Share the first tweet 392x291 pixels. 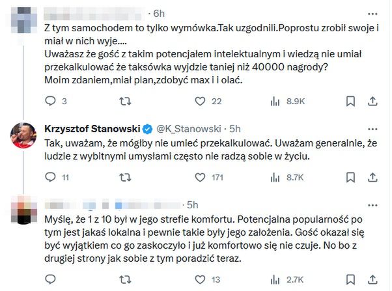coord(373,102)
